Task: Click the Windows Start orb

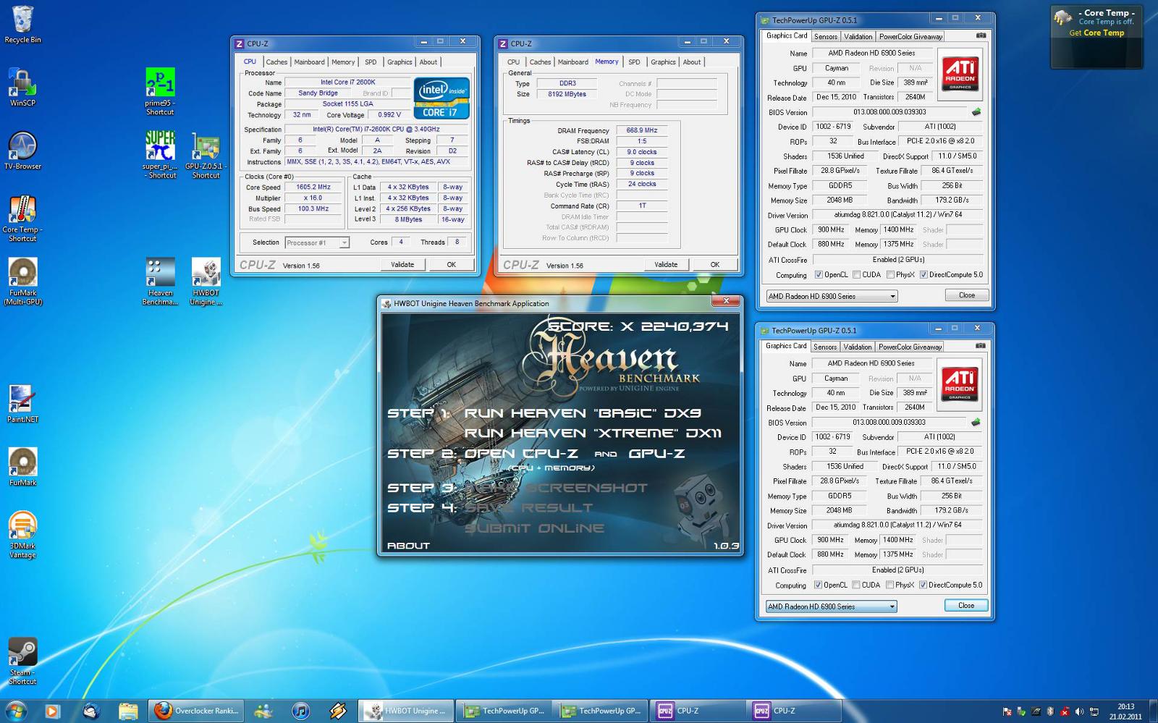Action: [15, 711]
